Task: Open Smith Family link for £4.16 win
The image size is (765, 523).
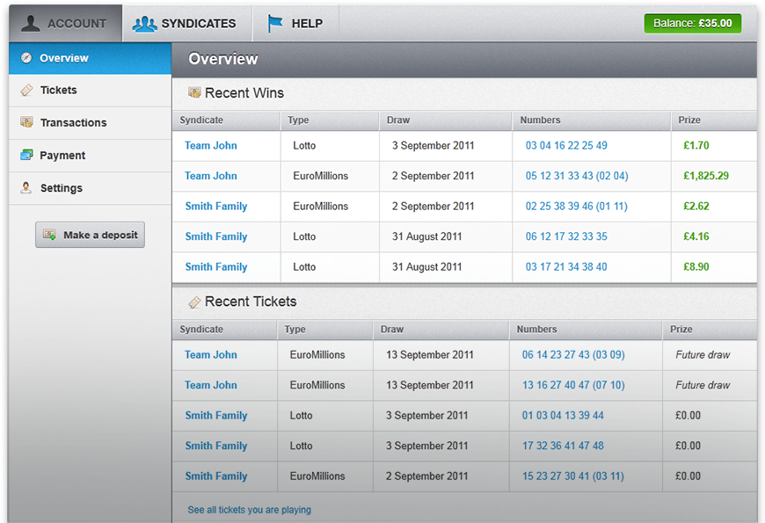Action: pos(216,236)
